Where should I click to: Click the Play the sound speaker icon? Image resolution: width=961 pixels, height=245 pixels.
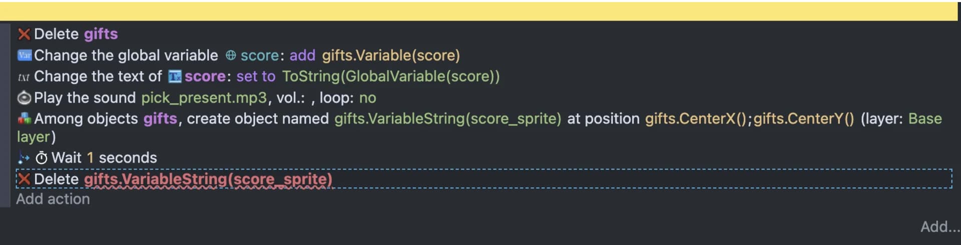(x=24, y=98)
